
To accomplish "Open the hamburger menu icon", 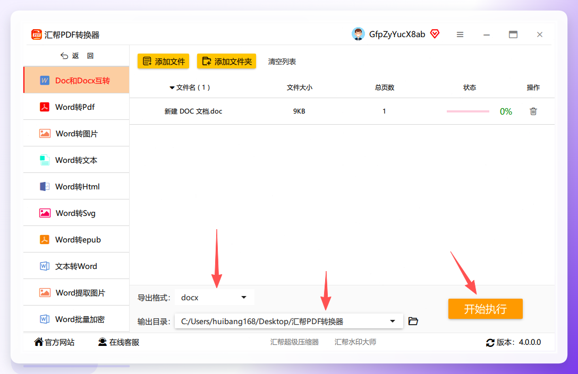I will [x=460, y=34].
